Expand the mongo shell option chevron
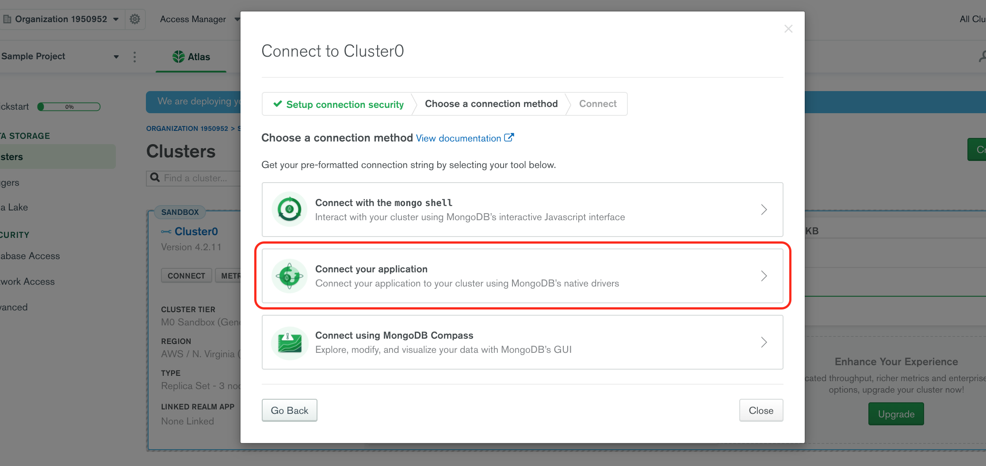 point(764,210)
